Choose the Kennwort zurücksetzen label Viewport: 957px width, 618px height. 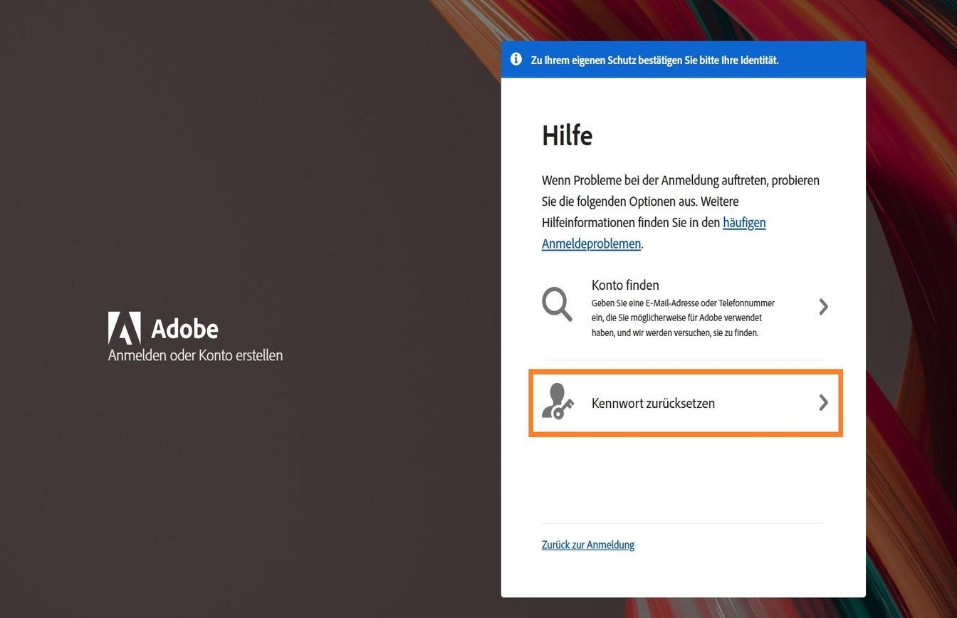tap(653, 403)
